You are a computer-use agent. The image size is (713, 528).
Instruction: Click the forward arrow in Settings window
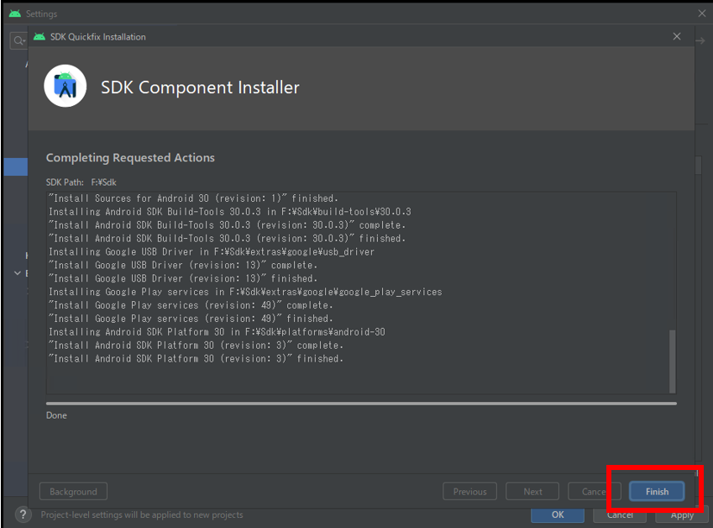click(700, 41)
